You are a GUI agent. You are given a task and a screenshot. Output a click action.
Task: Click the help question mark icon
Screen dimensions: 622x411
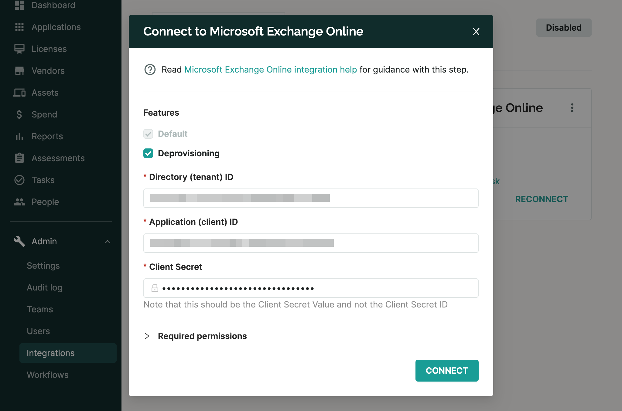click(150, 70)
